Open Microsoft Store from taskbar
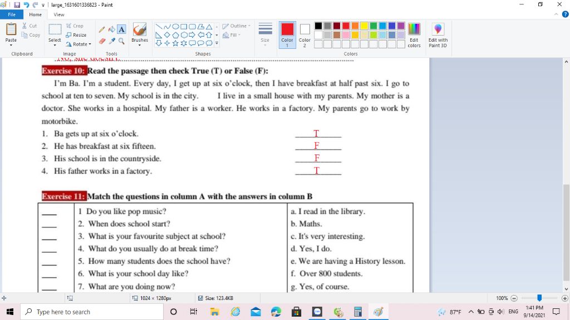 tap(296, 312)
